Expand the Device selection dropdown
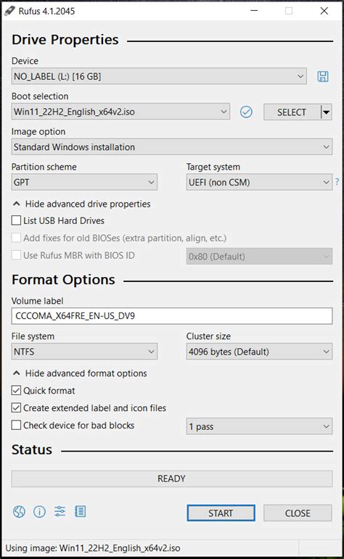This screenshot has width=344, height=559. point(159,76)
